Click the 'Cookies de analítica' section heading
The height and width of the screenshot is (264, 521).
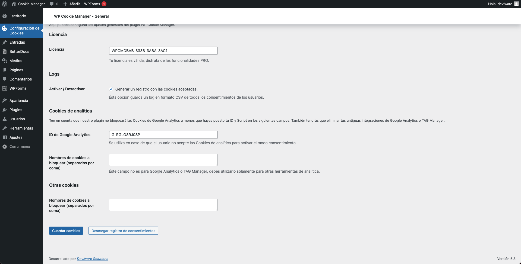point(71,111)
